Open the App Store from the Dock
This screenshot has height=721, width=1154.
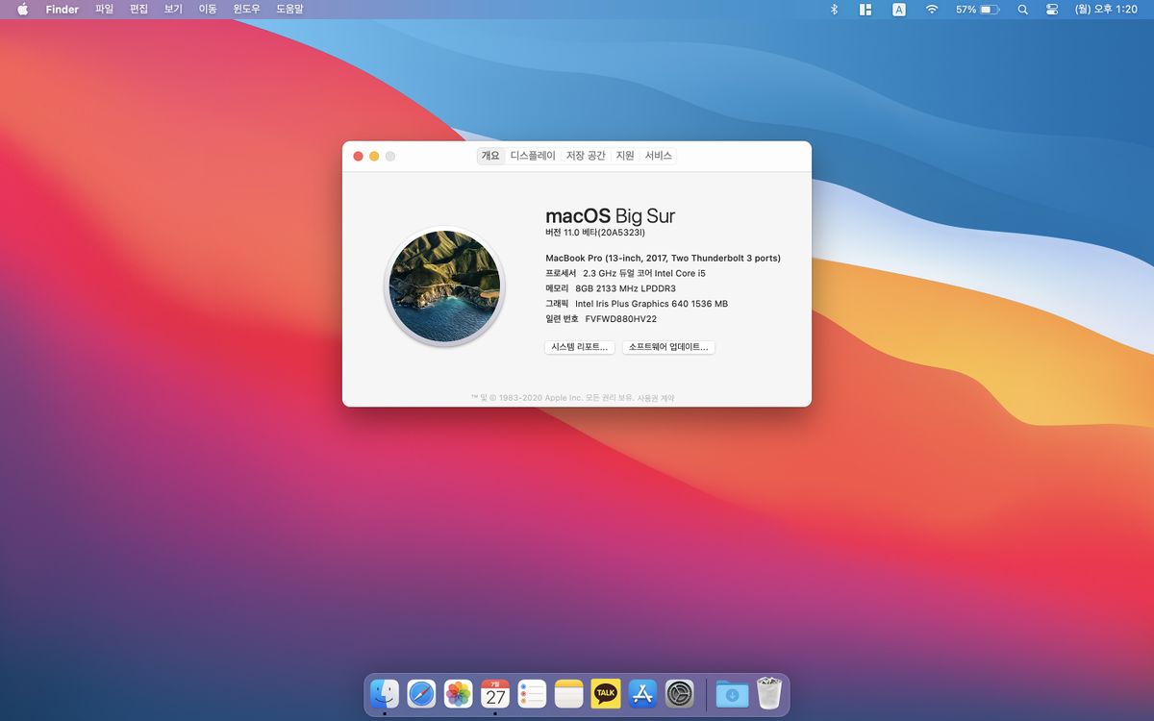click(642, 693)
